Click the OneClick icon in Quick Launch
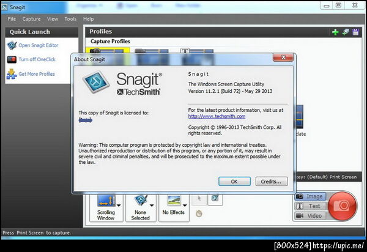This screenshot has height=252, width=367. (12, 60)
